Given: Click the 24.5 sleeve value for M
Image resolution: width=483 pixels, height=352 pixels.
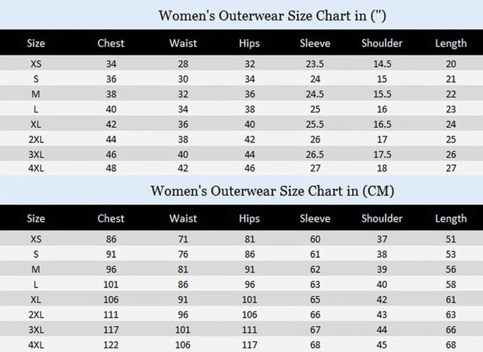Looking at the screenshot, I should [315, 94].
